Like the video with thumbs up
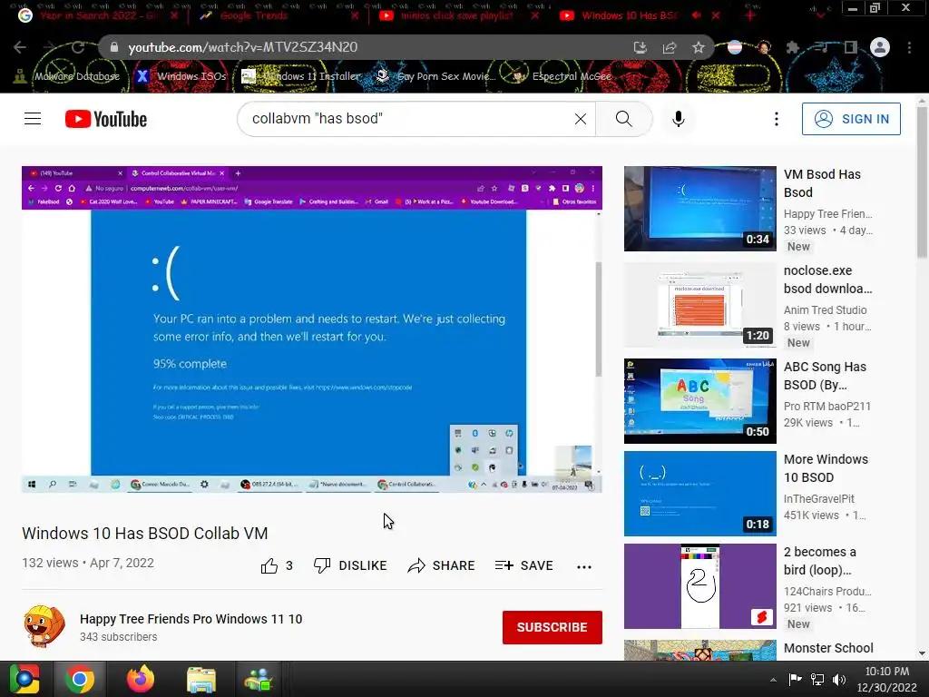This screenshot has width=929, height=697. (277, 566)
